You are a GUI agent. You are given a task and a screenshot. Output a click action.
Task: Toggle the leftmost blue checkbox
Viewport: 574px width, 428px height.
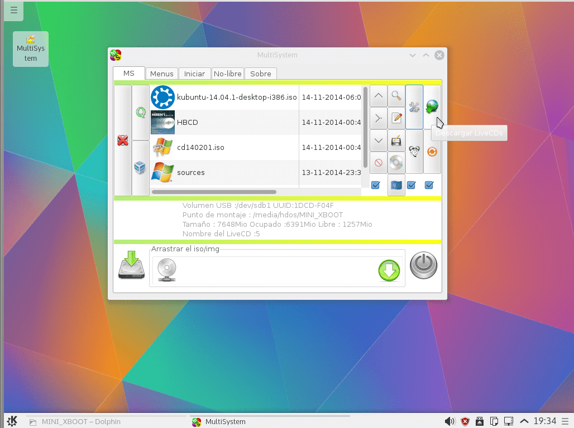click(376, 186)
